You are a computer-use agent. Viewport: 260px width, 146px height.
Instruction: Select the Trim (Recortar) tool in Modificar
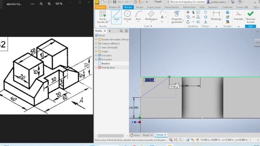[x=193, y=12]
